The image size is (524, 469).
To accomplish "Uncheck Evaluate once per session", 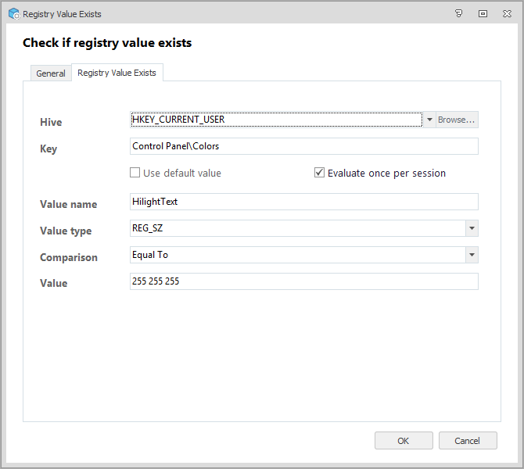I will 319,173.
